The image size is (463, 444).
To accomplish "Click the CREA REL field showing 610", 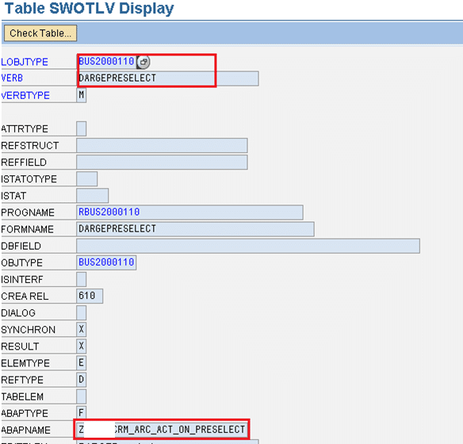I will coord(90,296).
